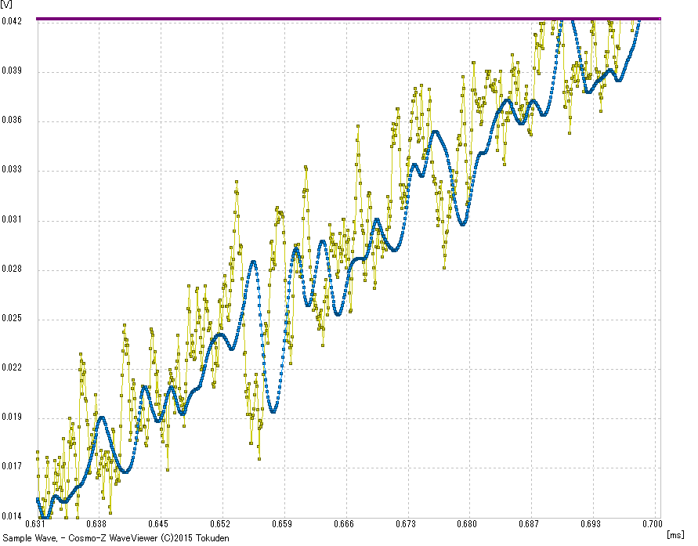The width and height of the screenshot is (698, 546).
Task: Click the 0.028 voltage axis label
Action: 12,269
